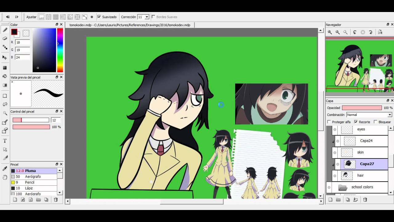Select the Lápiz brush
The image size is (394, 222).
[34, 188]
